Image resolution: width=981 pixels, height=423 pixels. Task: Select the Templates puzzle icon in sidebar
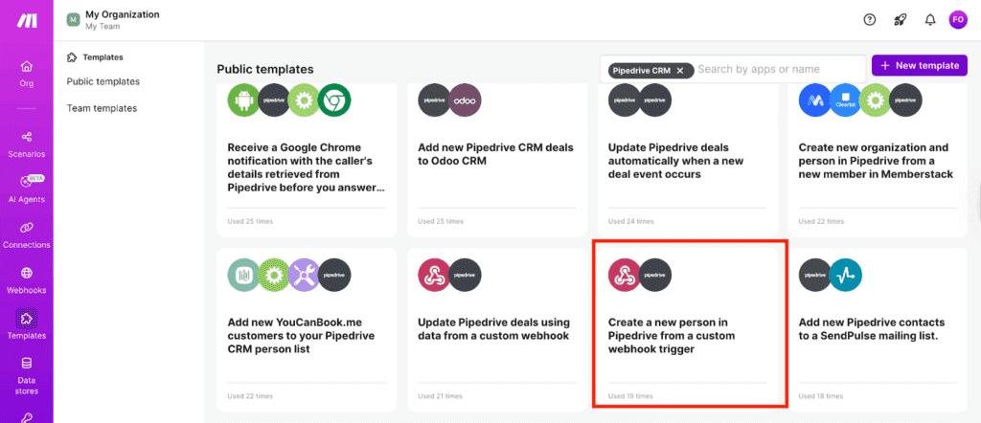tap(26, 318)
